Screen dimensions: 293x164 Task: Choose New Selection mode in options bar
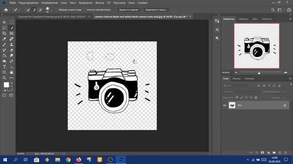(x=28, y=10)
